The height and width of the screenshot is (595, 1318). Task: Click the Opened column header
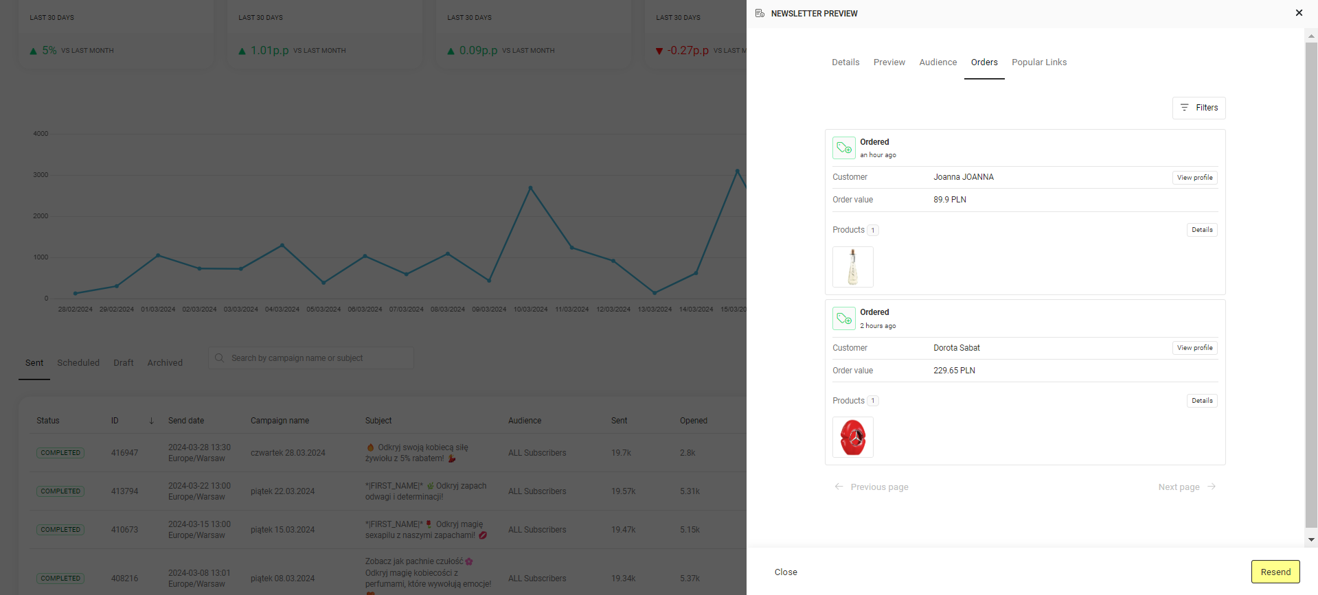tap(694, 421)
